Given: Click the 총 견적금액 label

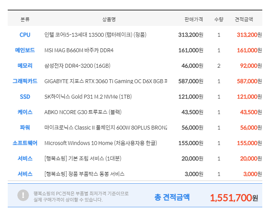Looking at the screenshot, I should click(x=172, y=197).
